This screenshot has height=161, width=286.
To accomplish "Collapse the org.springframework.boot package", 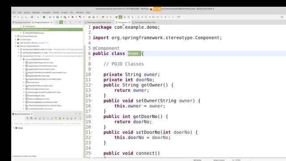I will (x=21, y=59).
